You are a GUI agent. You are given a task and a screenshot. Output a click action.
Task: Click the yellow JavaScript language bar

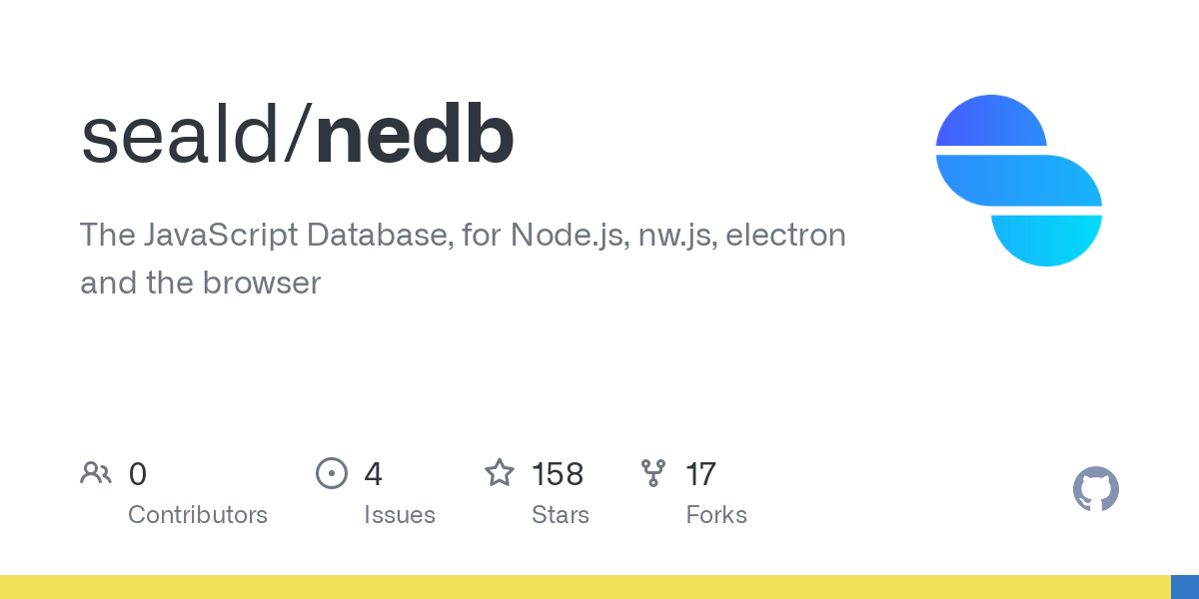coord(585,587)
